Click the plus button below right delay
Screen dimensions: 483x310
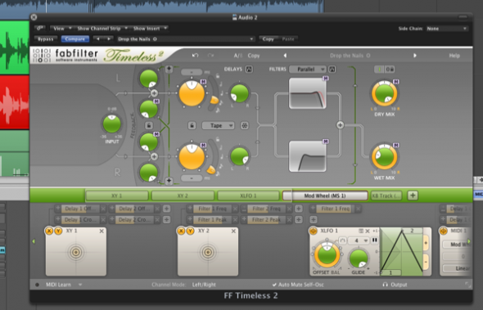pos(169,181)
